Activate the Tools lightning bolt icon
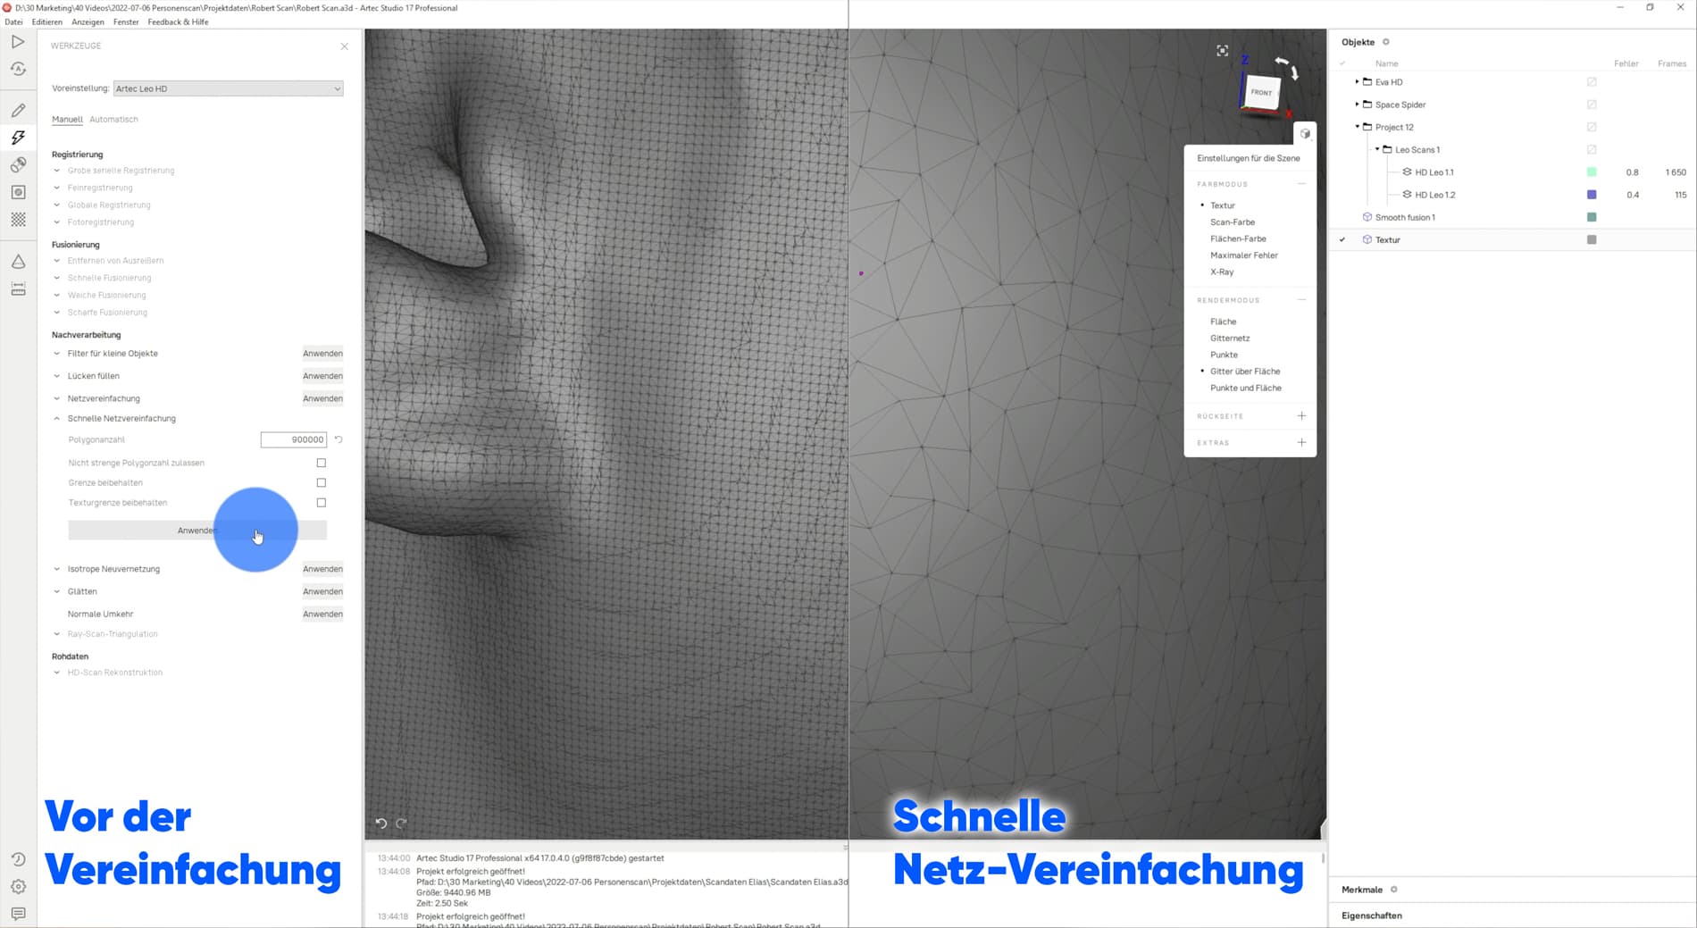 17,137
